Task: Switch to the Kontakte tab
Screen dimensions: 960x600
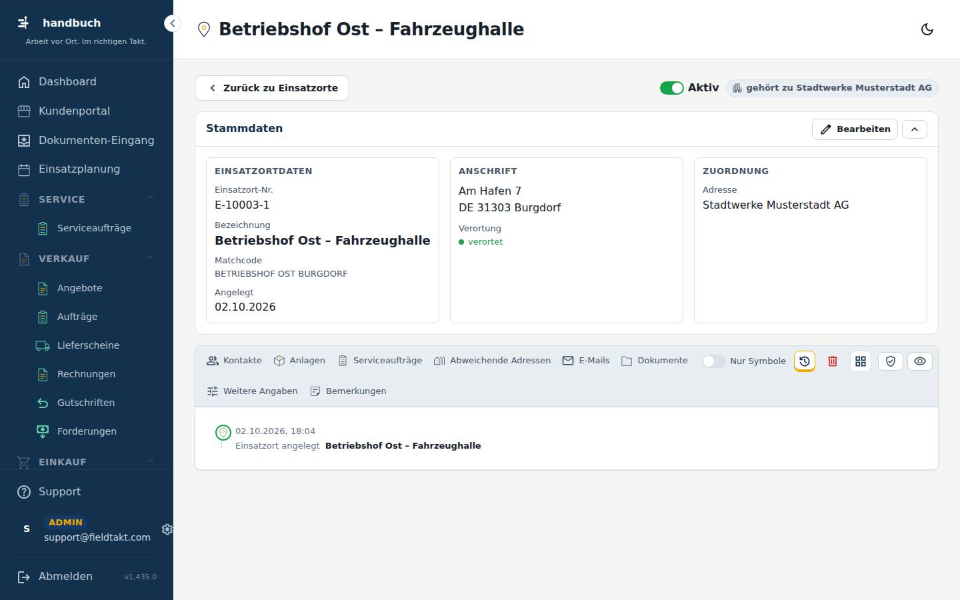Action: 234,361
